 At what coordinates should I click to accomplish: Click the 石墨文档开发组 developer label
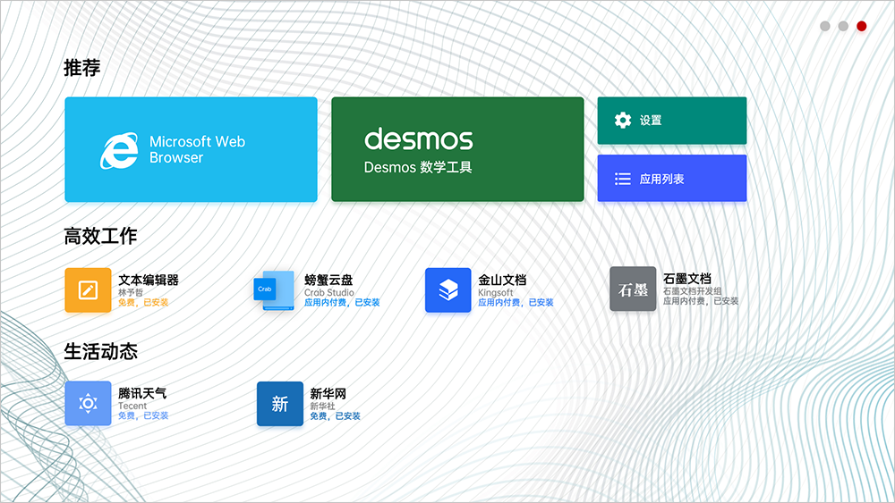(693, 291)
